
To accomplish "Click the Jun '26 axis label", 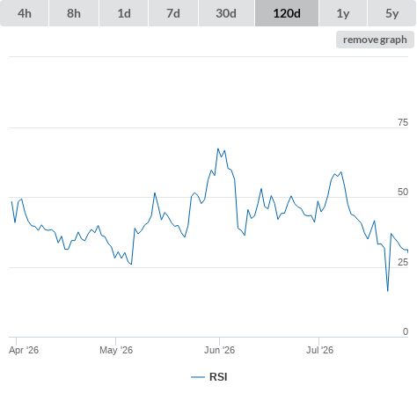I will [x=219, y=350].
